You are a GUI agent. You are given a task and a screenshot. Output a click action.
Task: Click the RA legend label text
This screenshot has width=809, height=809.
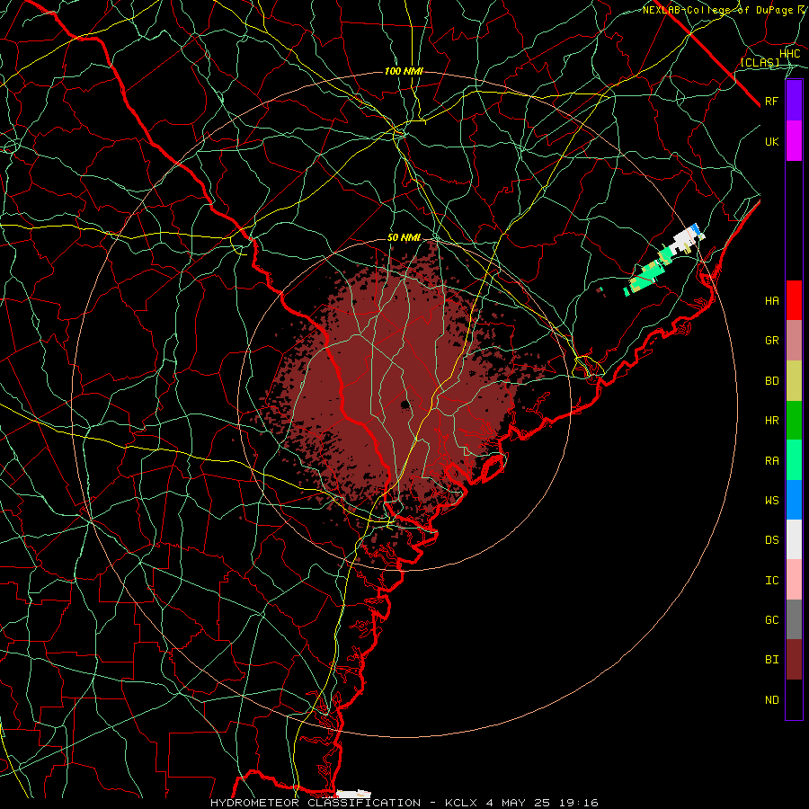[x=772, y=461]
